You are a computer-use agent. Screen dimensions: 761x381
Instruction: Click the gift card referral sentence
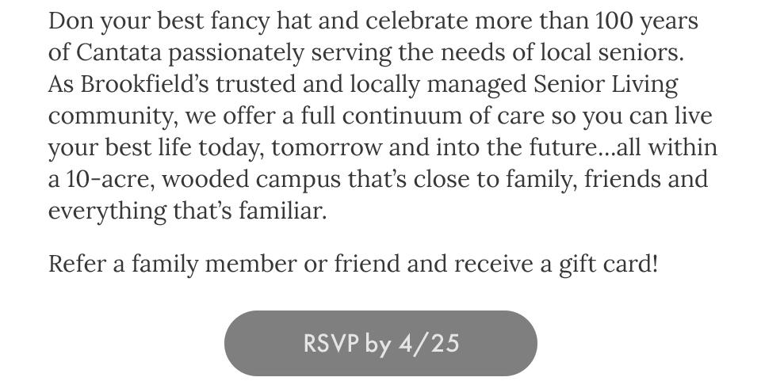pos(353,265)
